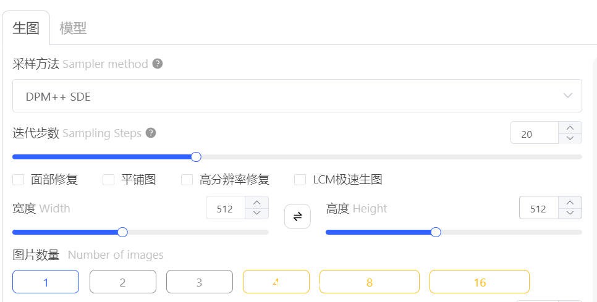Increase Height using the up stepper arrow
597x302 pixels.
[570, 203]
